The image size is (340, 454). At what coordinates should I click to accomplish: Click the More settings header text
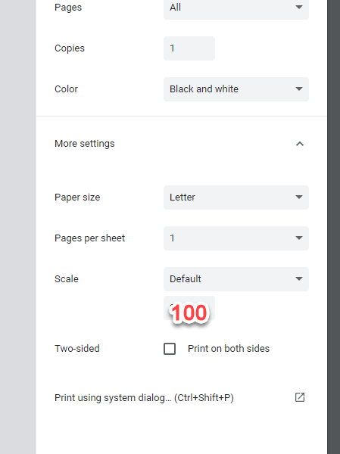point(84,144)
